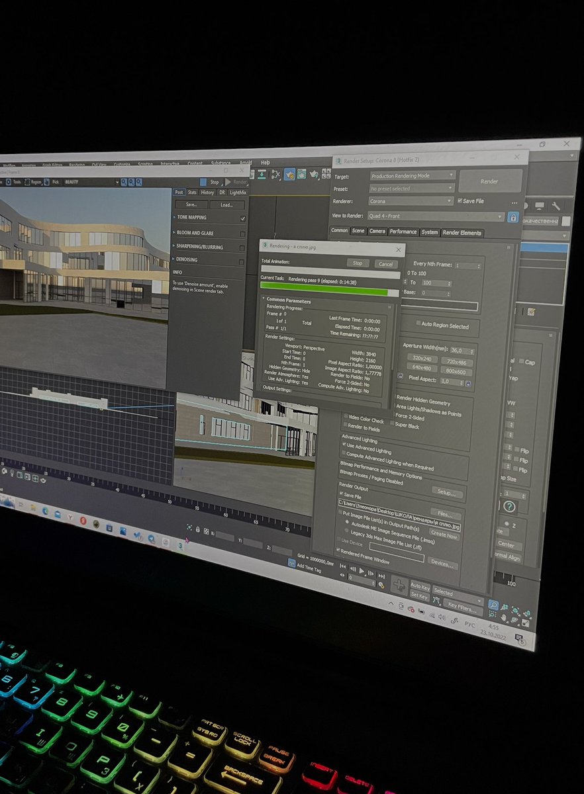
Task: Click the Devices... button
Action: click(x=442, y=564)
